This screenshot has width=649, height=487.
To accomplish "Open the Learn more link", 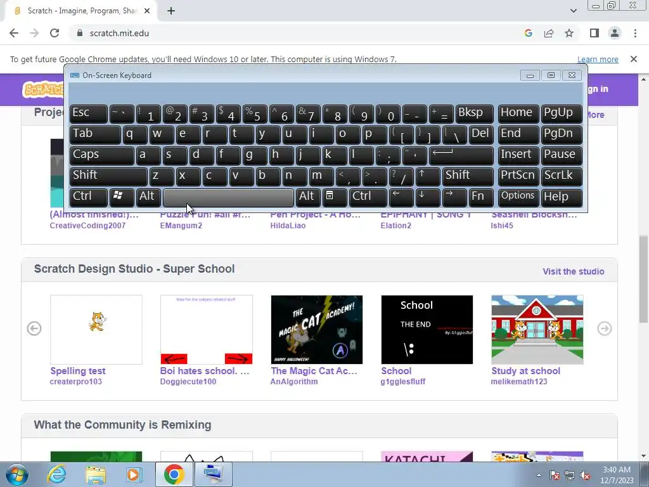I will pyautogui.click(x=598, y=59).
